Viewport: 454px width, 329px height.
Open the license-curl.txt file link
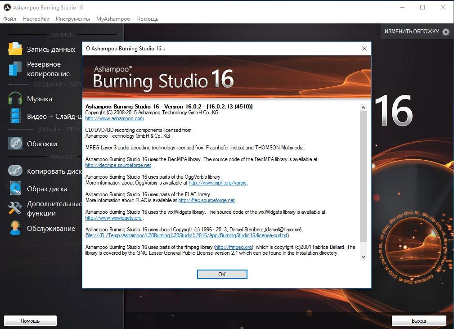pos(187,235)
